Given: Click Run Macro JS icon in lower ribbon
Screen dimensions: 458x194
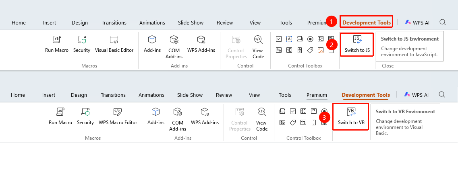Looking at the screenshot, I should tap(60, 116).
